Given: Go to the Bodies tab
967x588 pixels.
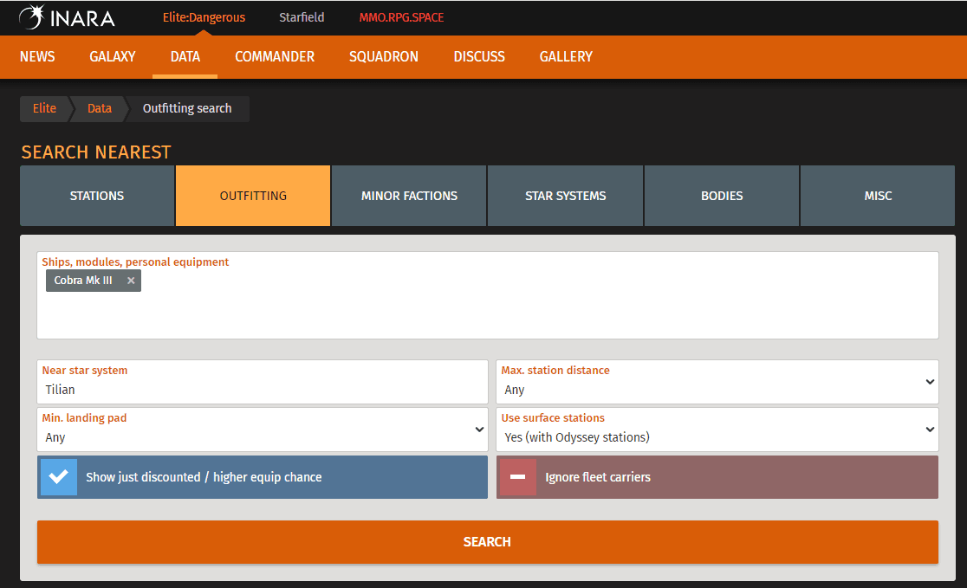Looking at the screenshot, I should point(722,196).
